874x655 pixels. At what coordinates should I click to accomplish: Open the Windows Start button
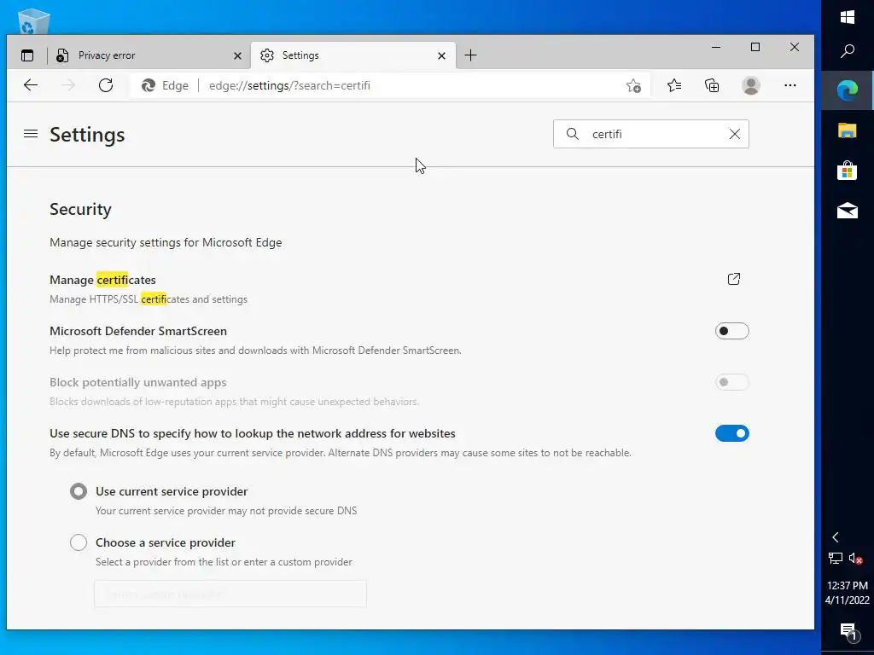848,17
